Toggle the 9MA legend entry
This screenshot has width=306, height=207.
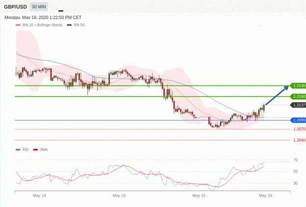[41, 149]
